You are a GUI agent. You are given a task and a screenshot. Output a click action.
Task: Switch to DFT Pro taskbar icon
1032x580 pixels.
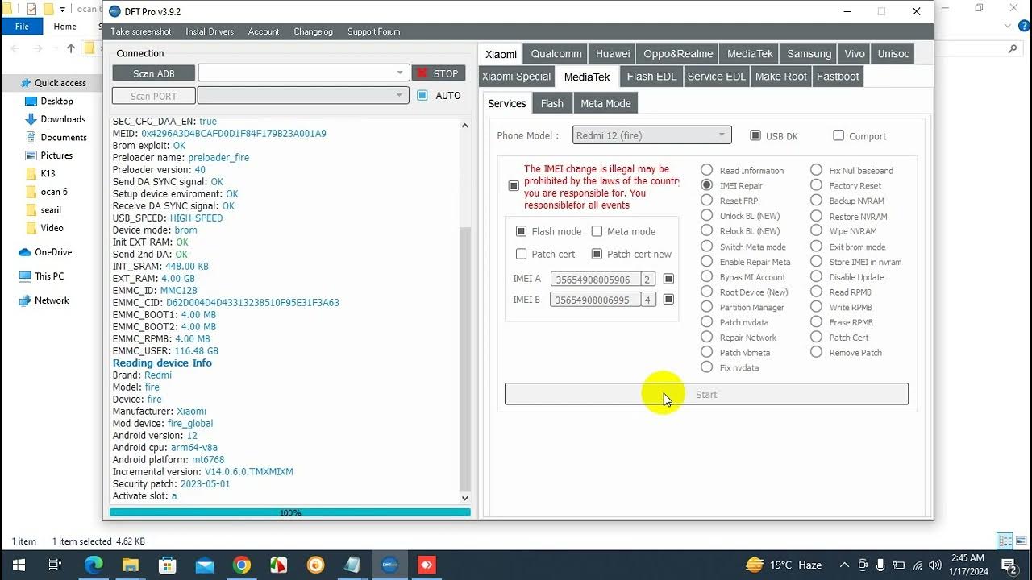389,565
